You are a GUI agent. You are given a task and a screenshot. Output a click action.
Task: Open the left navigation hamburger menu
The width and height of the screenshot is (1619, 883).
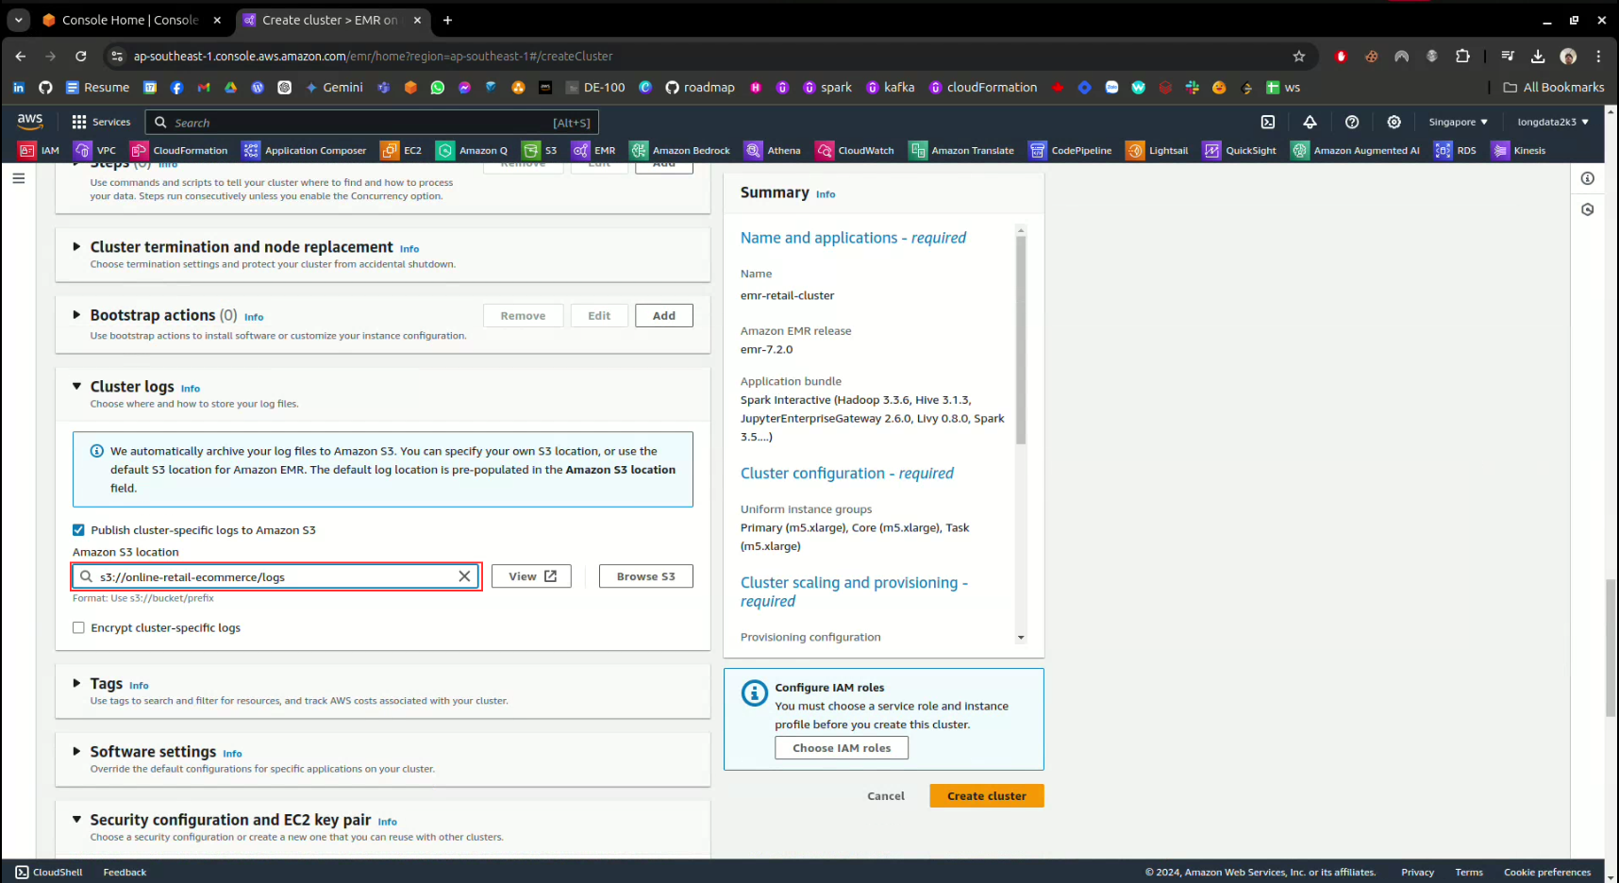pyautogui.click(x=19, y=178)
